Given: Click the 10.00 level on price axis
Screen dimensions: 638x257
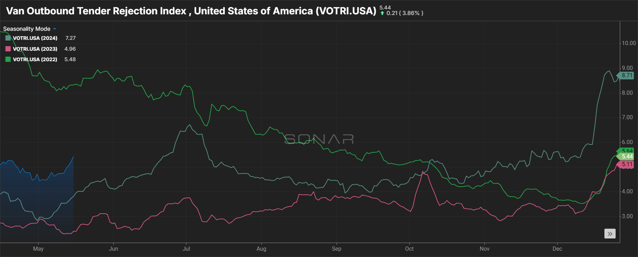Looking at the screenshot, I should pos(629,43).
